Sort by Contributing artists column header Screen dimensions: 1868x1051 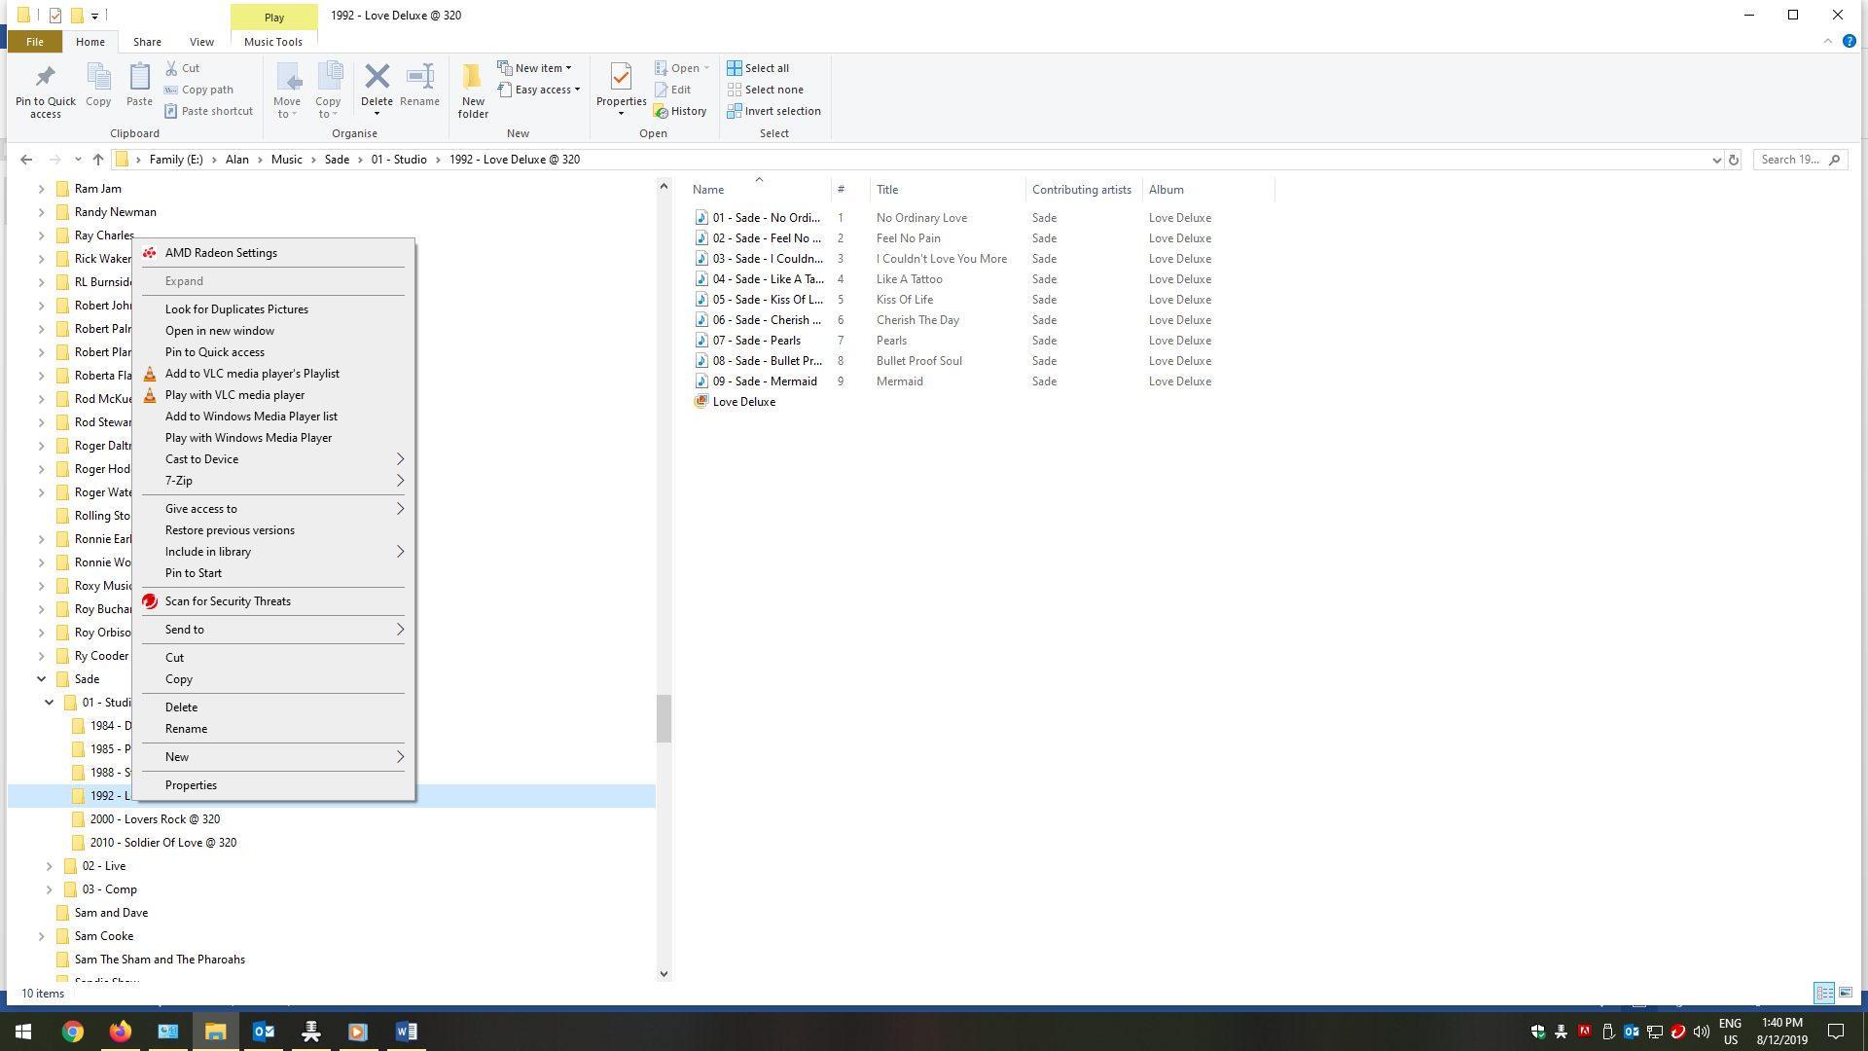tap(1082, 190)
